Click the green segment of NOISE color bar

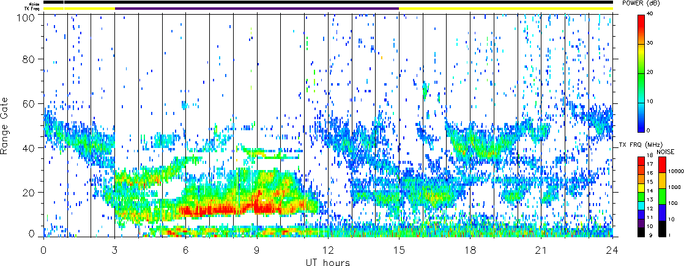click(x=662, y=197)
